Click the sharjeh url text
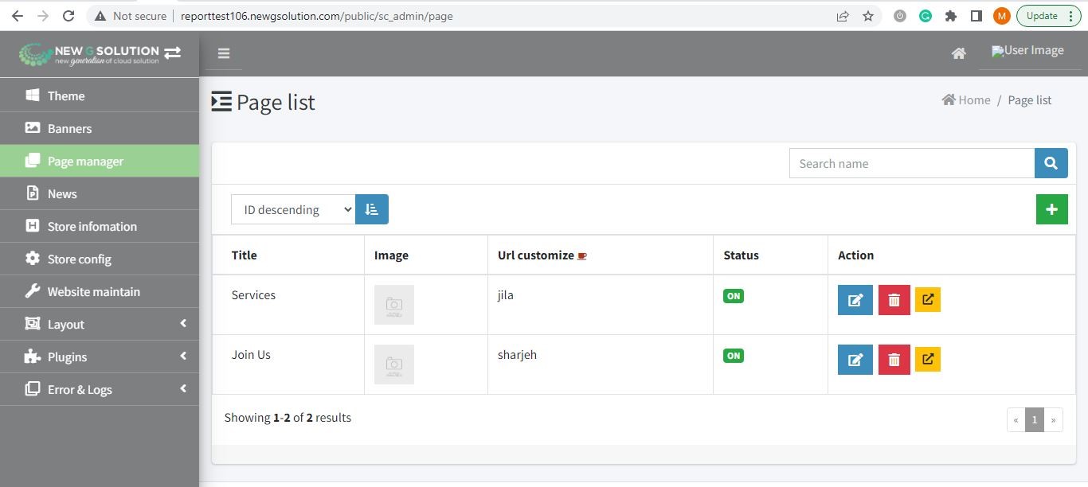Image resolution: width=1088 pixels, height=487 pixels. [517, 355]
